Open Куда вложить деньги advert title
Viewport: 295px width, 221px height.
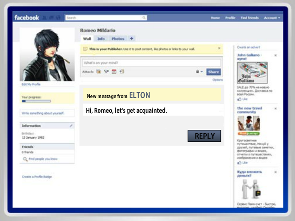[x=249, y=174]
